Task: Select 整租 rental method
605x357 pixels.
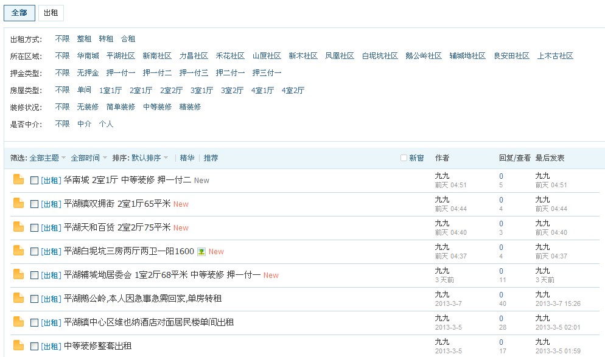Action: click(x=84, y=39)
